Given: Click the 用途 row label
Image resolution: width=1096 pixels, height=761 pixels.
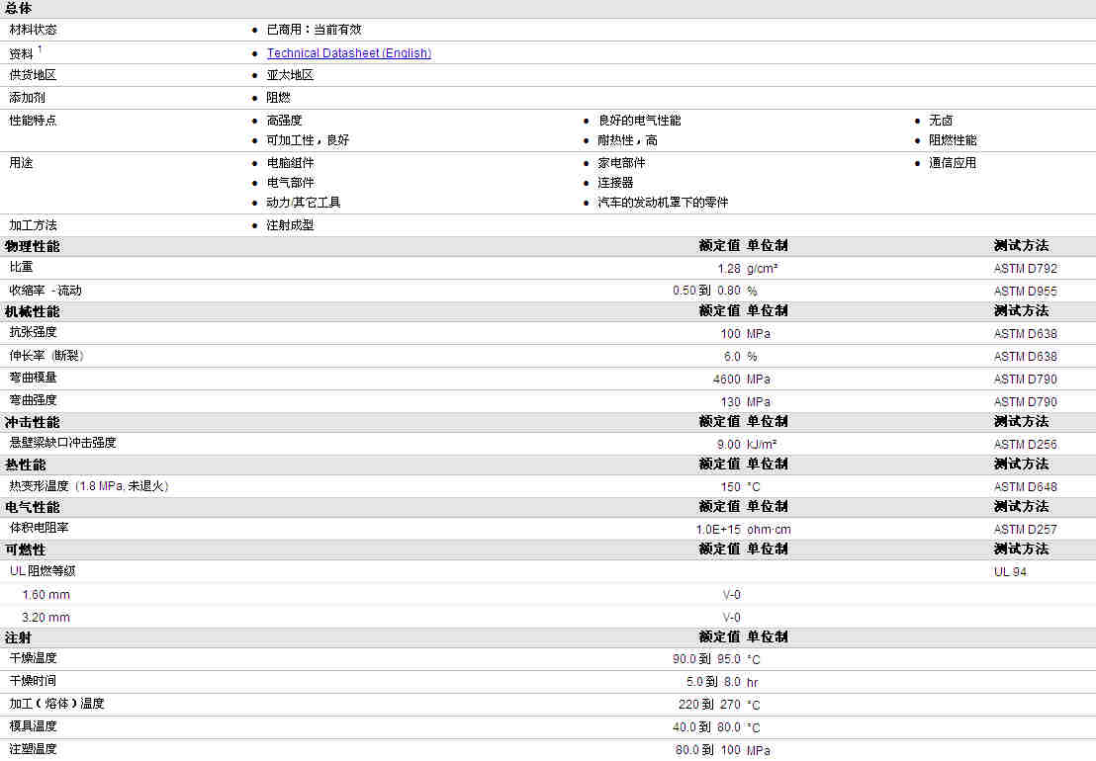Looking at the screenshot, I should tap(21, 163).
